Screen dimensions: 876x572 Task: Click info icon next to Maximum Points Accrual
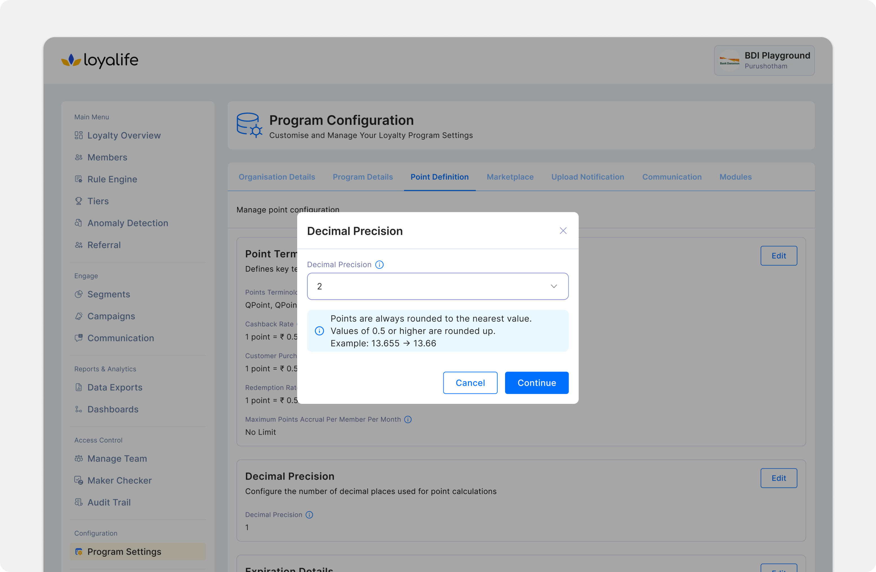408,419
